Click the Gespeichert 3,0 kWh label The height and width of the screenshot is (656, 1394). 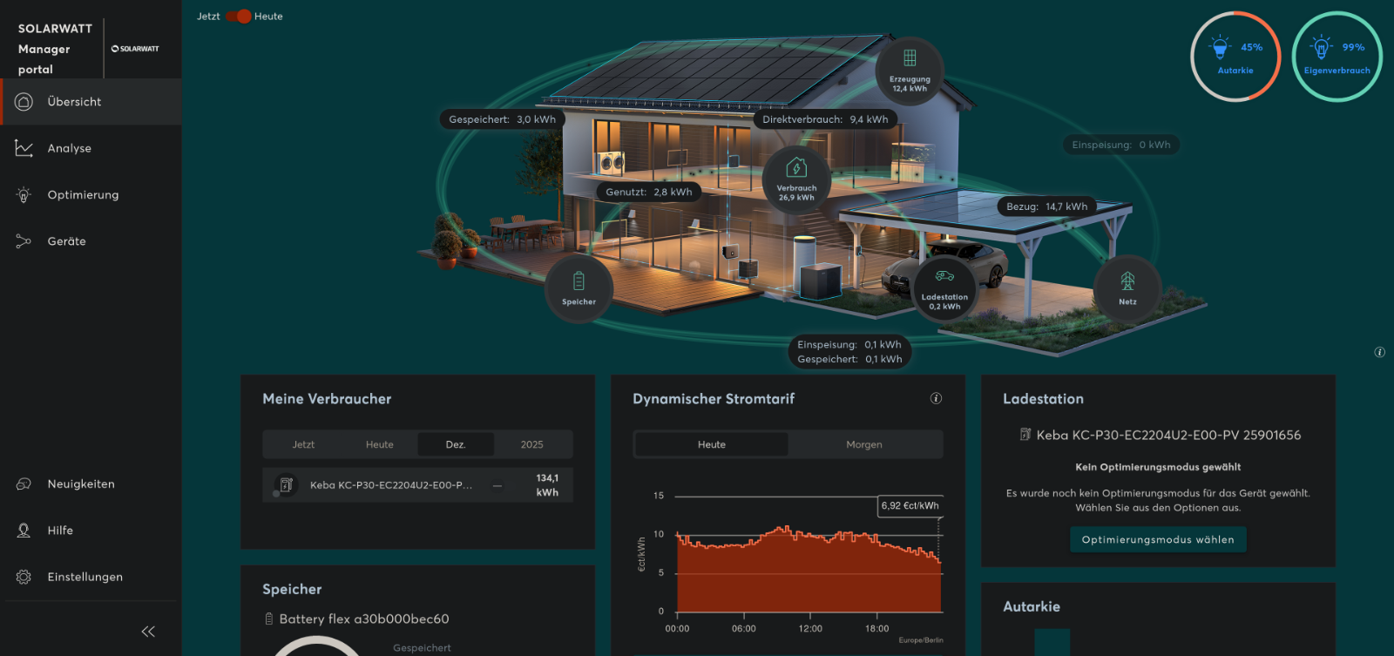pyautogui.click(x=503, y=119)
